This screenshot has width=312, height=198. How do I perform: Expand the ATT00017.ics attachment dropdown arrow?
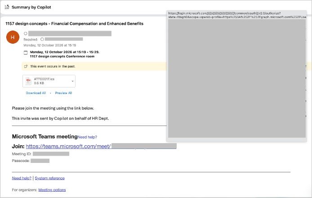point(72,81)
